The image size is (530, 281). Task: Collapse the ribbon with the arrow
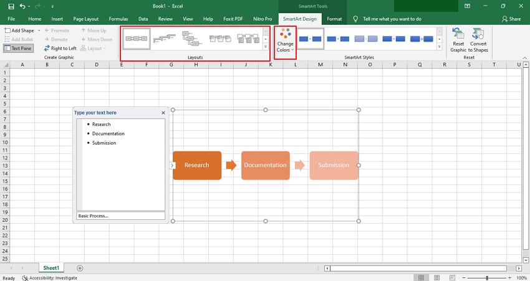point(524,58)
